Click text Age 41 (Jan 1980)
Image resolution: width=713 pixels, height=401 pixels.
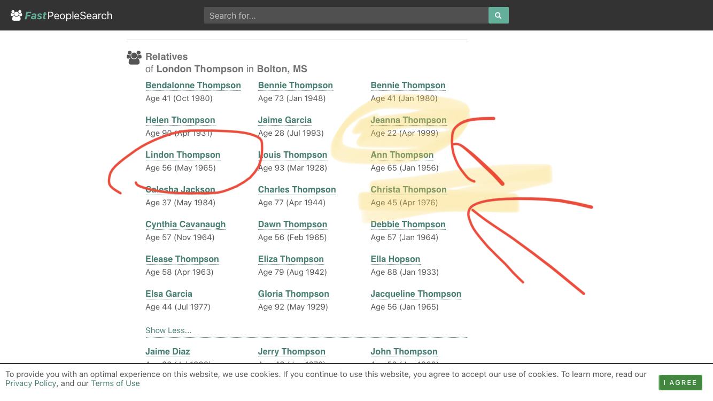pos(404,98)
